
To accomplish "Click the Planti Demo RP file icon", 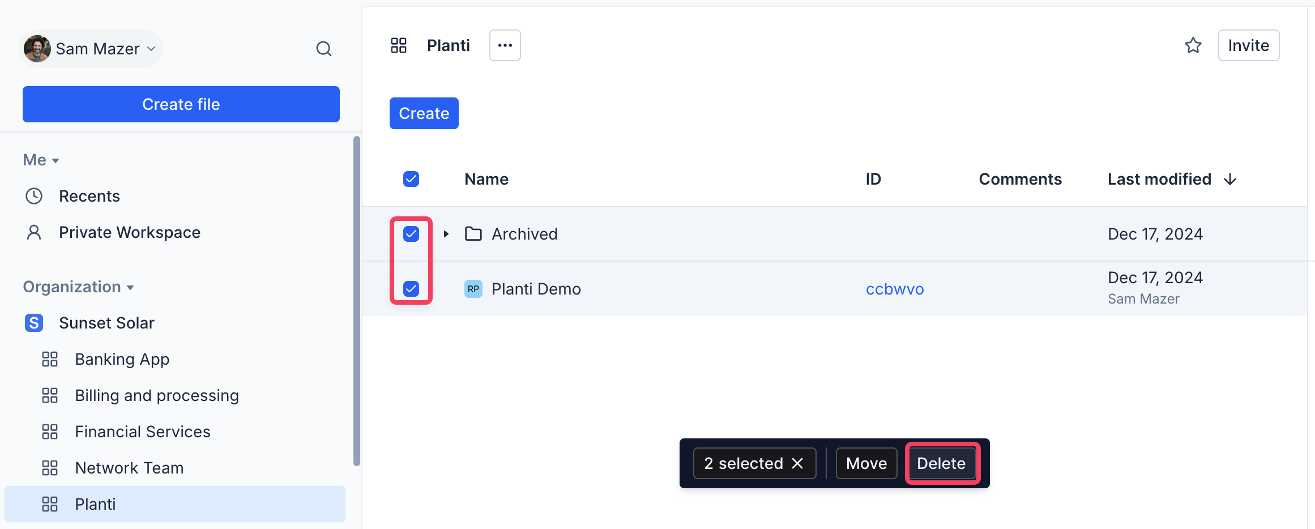I will [x=473, y=289].
